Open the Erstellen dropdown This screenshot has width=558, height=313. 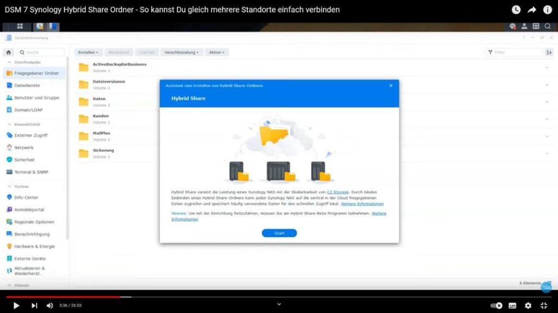tap(88, 52)
